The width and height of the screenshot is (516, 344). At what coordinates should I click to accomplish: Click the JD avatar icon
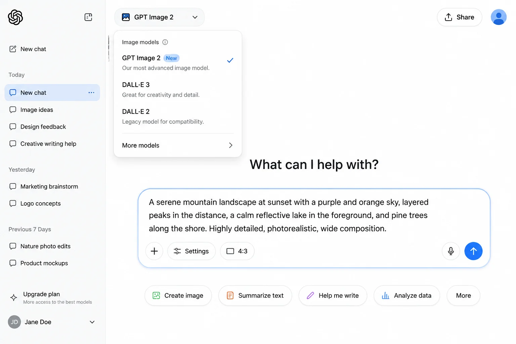point(14,322)
